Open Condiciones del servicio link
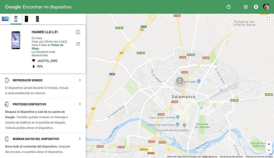 [x=231, y=157]
